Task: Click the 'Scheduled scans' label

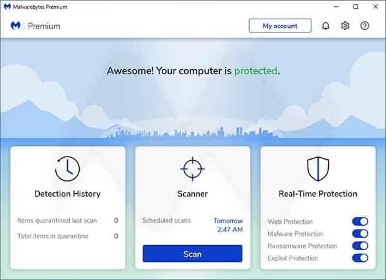Action: click(x=166, y=220)
